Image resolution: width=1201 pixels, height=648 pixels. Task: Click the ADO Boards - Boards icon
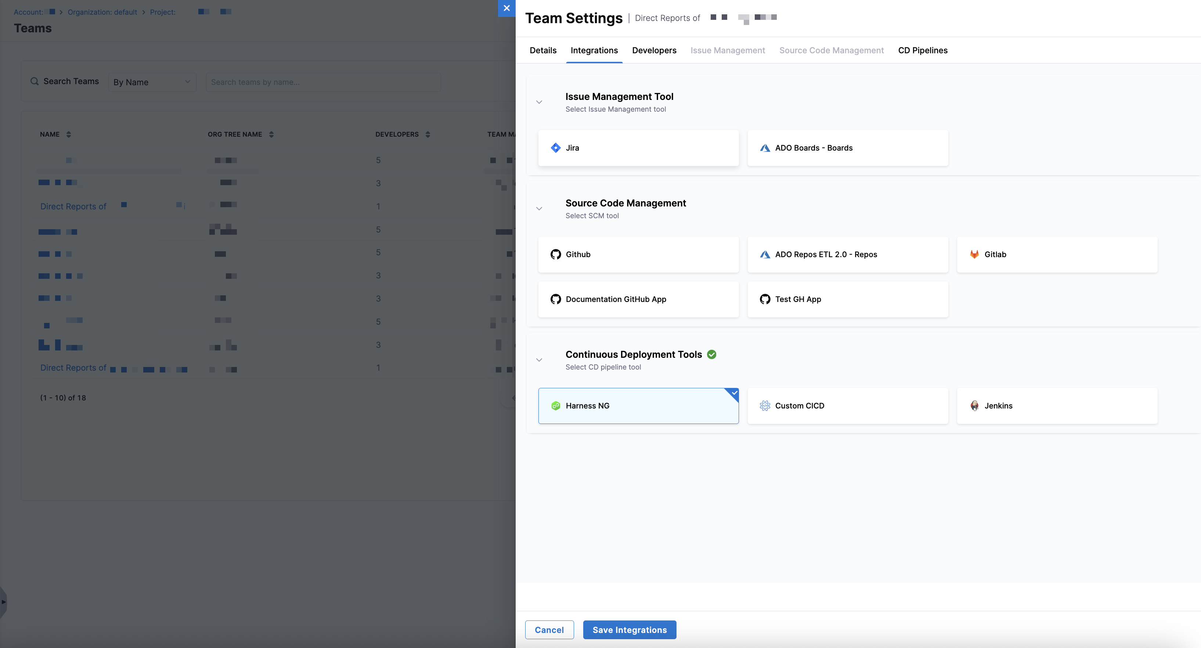(x=765, y=148)
